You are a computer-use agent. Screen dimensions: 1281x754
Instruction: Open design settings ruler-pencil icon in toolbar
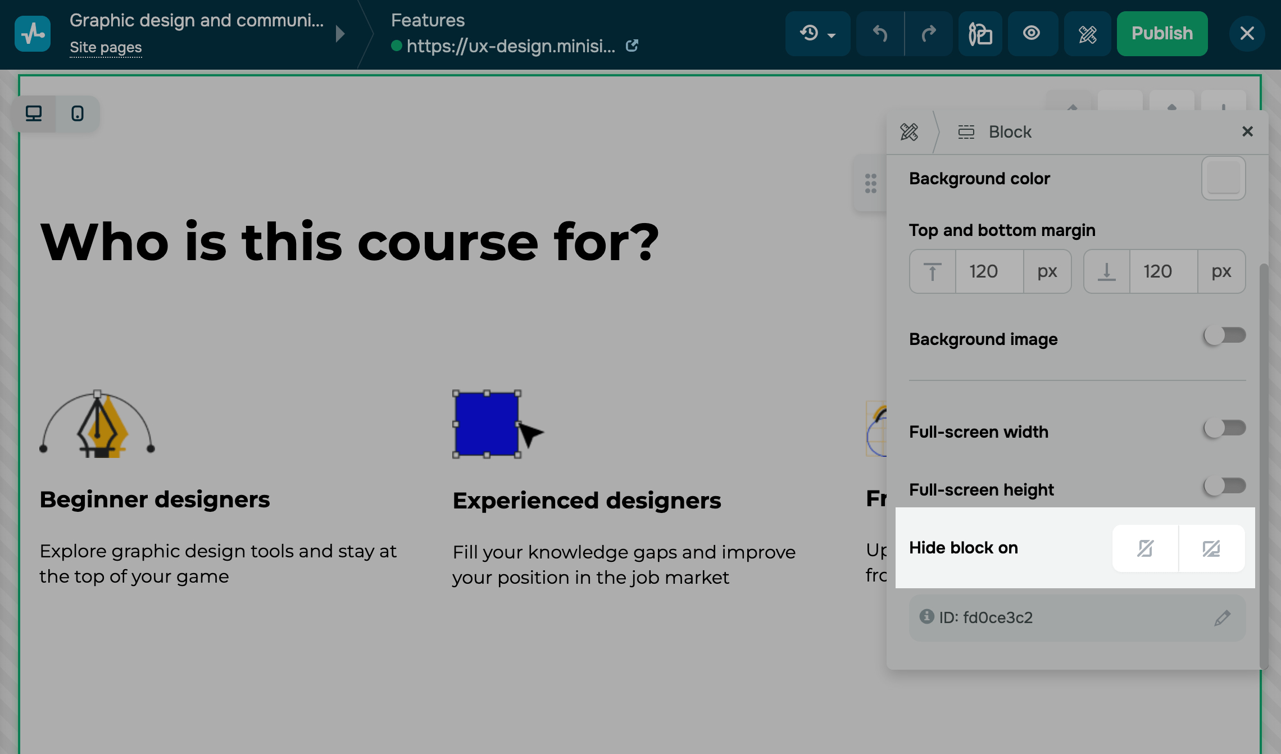pos(1088,34)
